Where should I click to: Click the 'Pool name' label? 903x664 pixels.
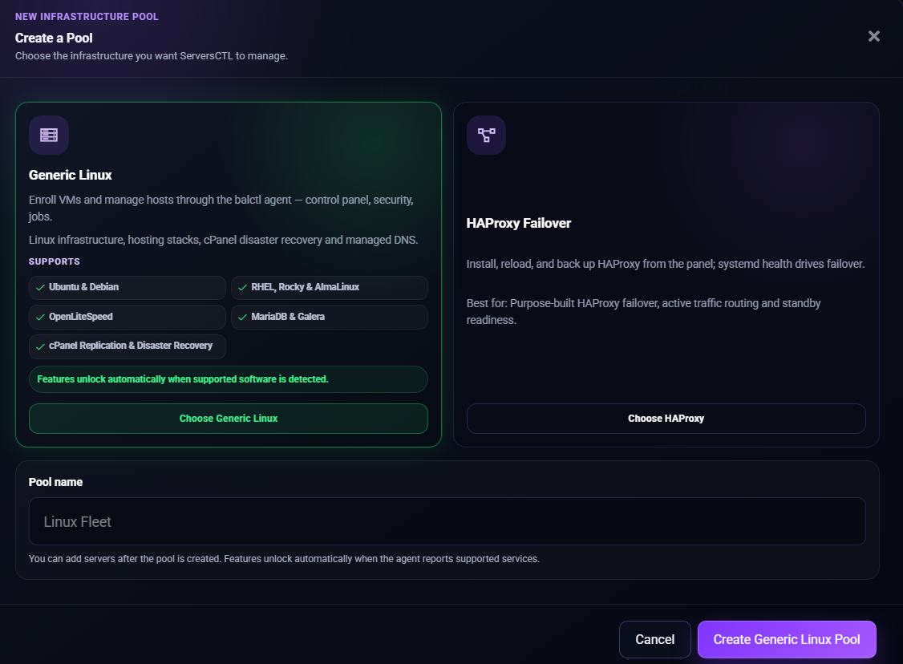pos(56,482)
